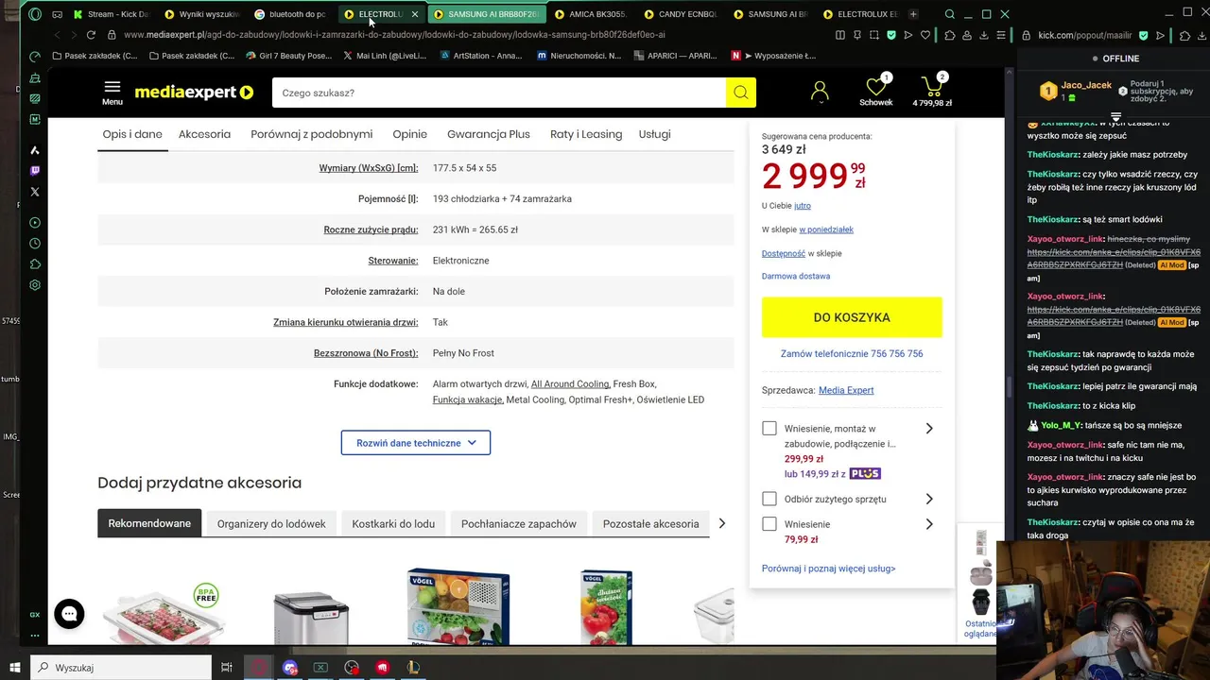Show more accessory tabs with right arrow
The width and height of the screenshot is (1210, 680).
(x=722, y=523)
